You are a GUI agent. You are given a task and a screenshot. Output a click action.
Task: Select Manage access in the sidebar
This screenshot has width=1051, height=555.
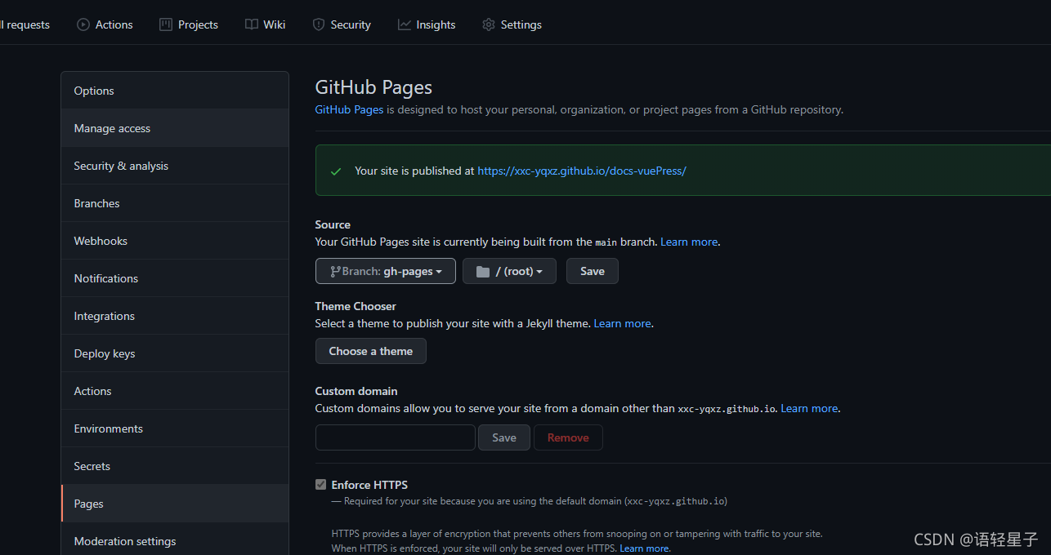(175, 128)
